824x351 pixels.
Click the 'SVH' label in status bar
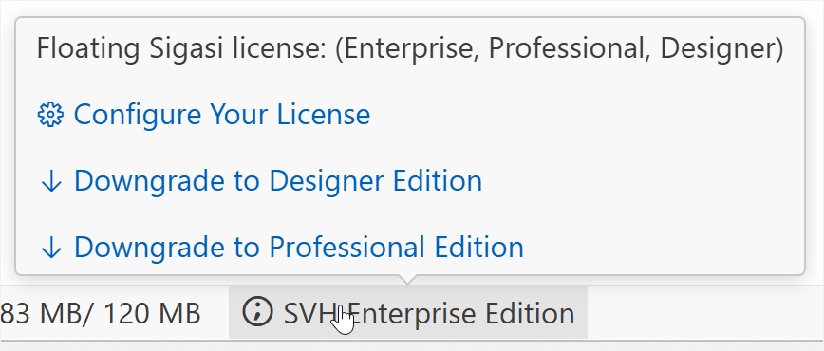(x=309, y=314)
